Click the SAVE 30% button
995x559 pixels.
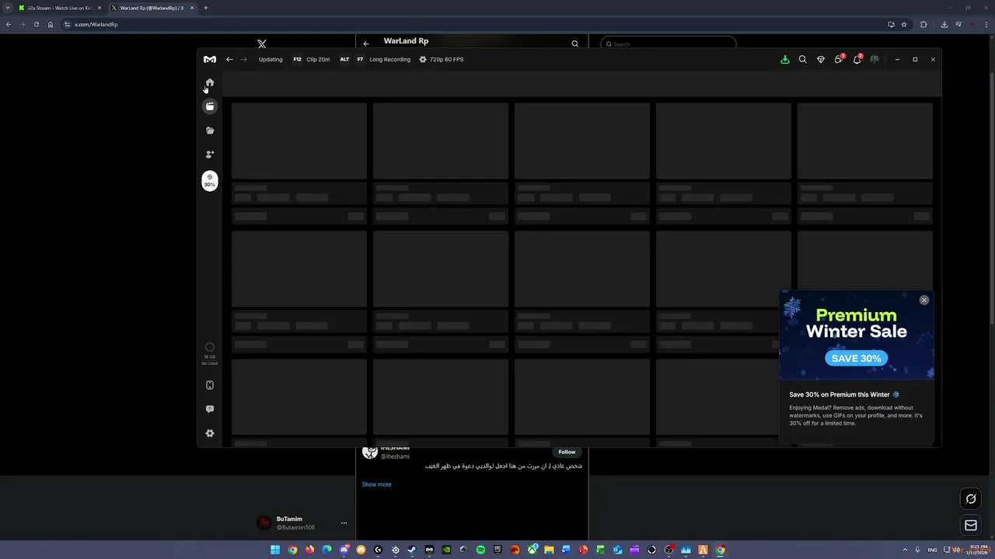856,358
